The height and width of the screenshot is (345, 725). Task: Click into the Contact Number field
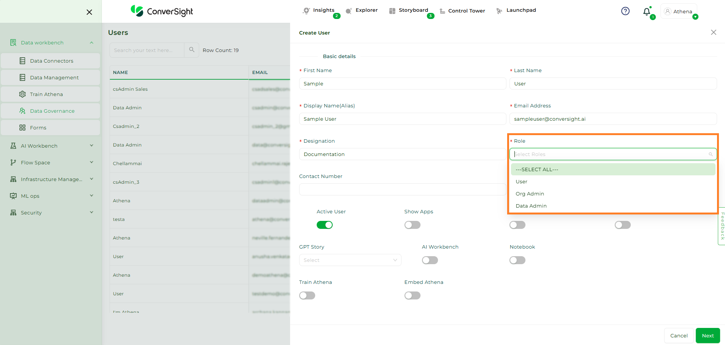402,189
